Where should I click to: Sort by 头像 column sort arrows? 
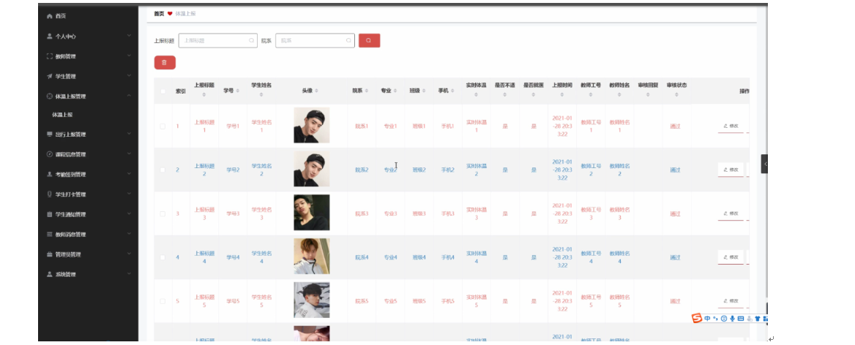point(317,91)
